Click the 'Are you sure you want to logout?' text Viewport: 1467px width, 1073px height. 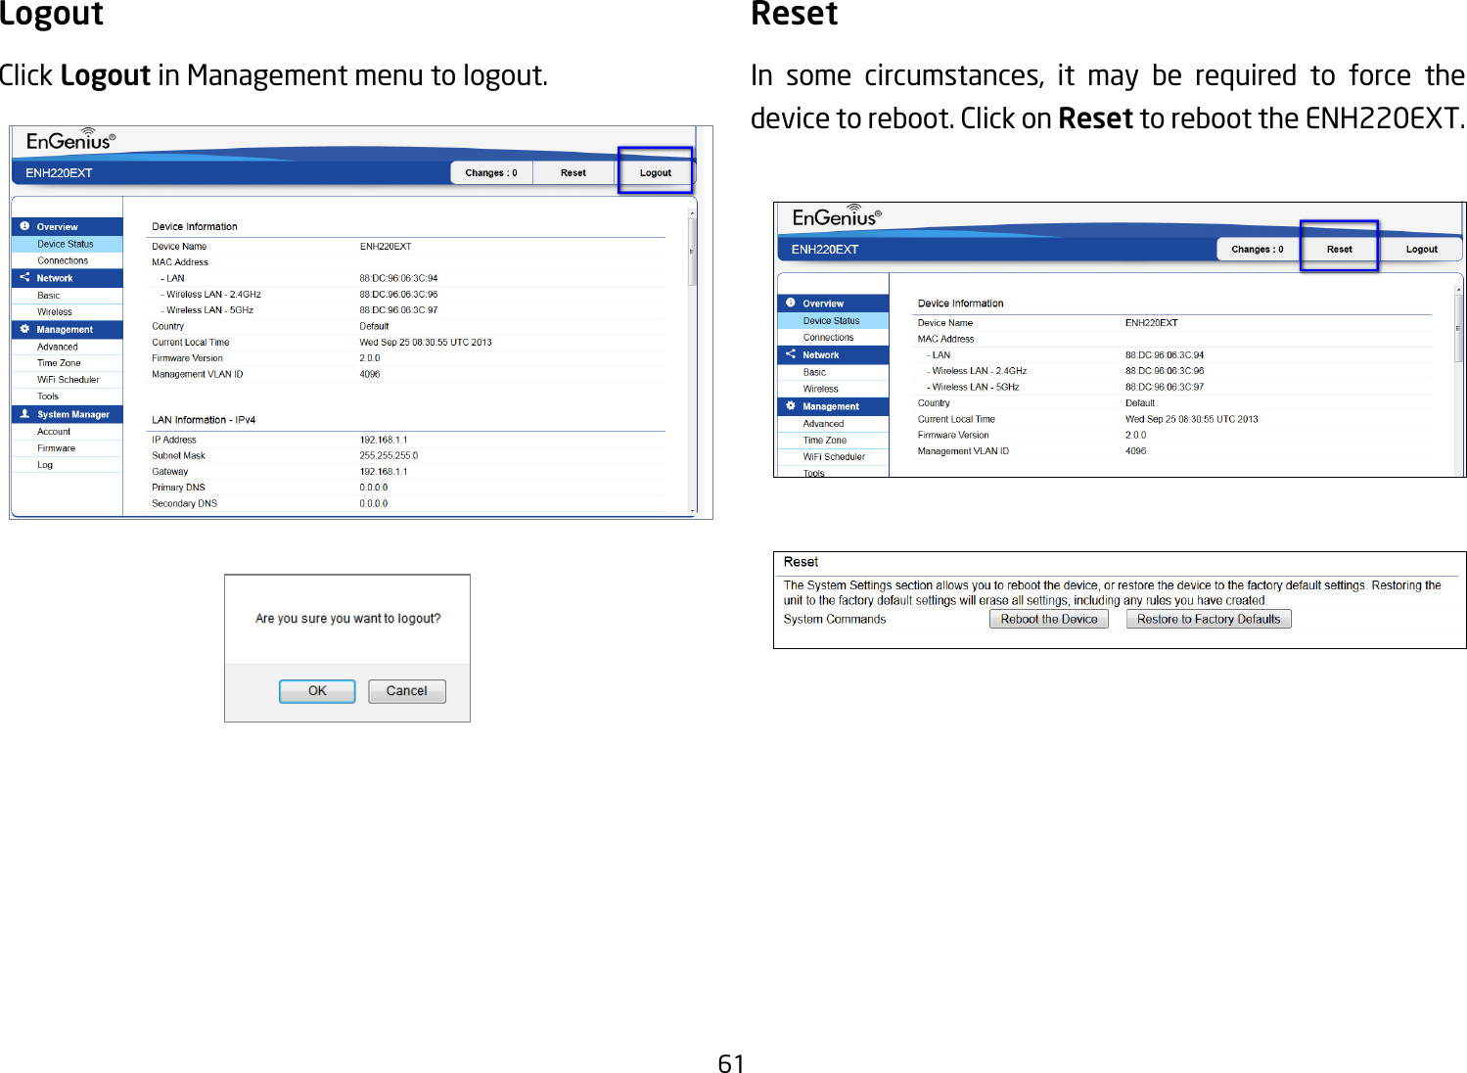point(347,619)
